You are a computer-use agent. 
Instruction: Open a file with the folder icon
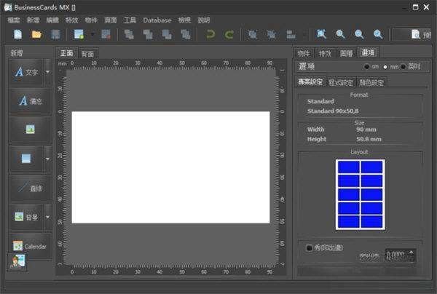pos(36,34)
